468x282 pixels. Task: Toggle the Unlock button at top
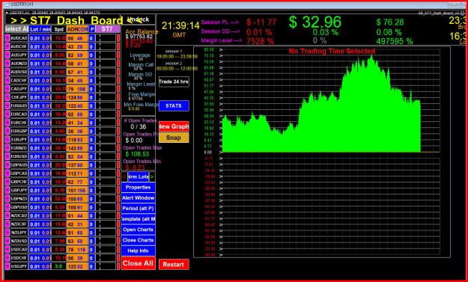click(139, 19)
